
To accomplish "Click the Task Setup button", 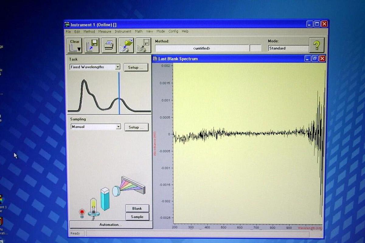I will pyautogui.click(x=136, y=67).
